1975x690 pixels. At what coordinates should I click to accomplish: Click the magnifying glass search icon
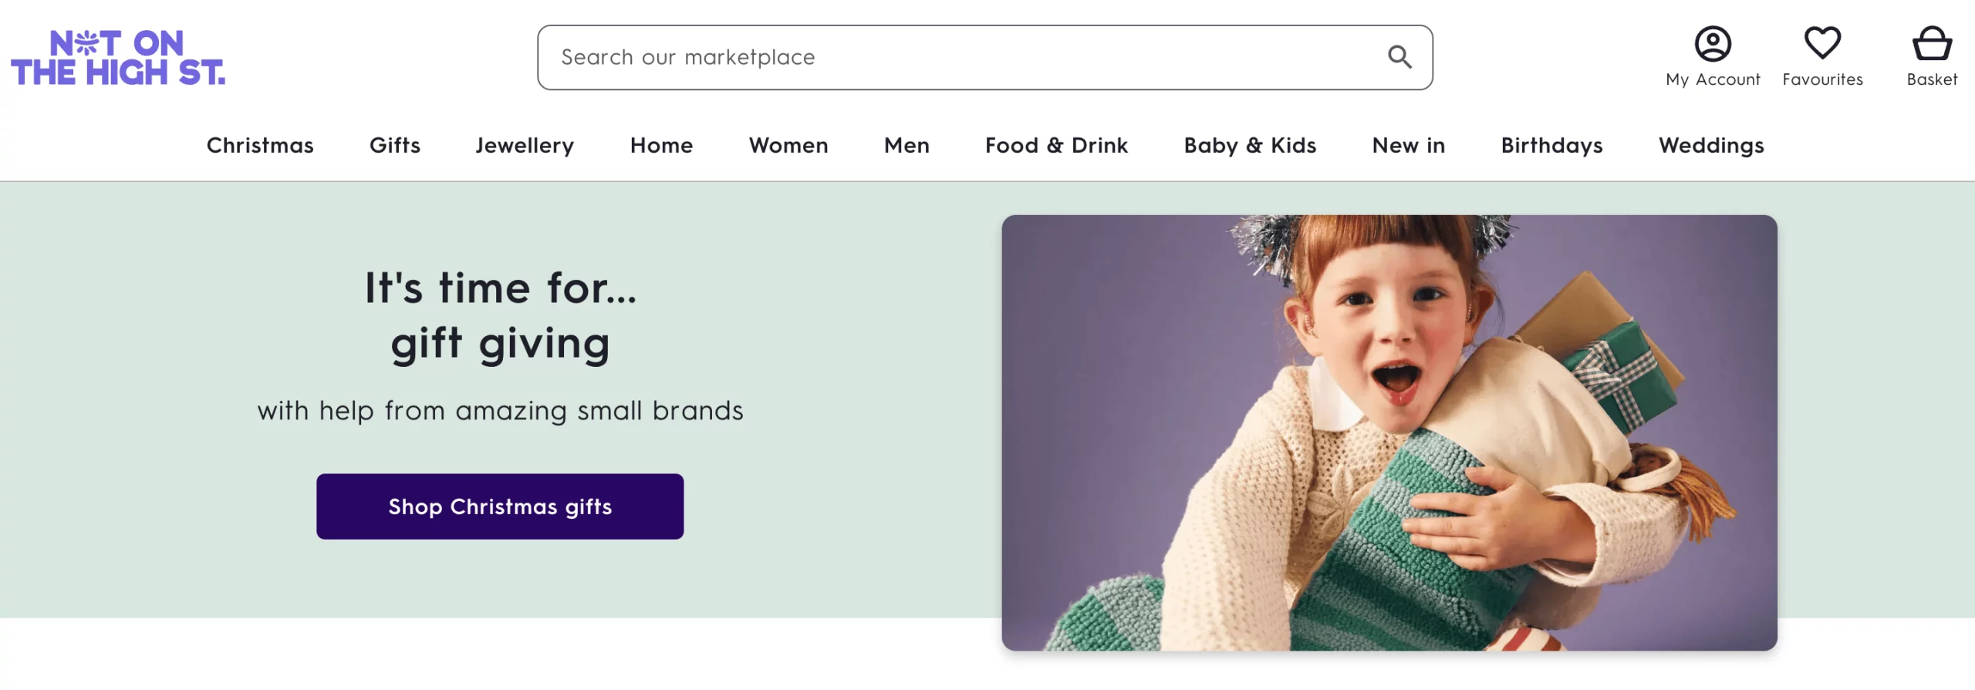coord(1399,57)
